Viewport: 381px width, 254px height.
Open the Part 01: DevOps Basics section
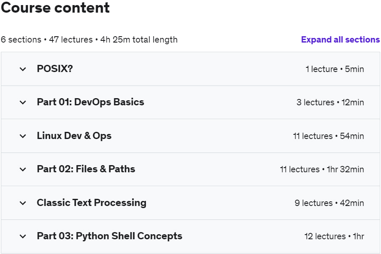click(90, 102)
